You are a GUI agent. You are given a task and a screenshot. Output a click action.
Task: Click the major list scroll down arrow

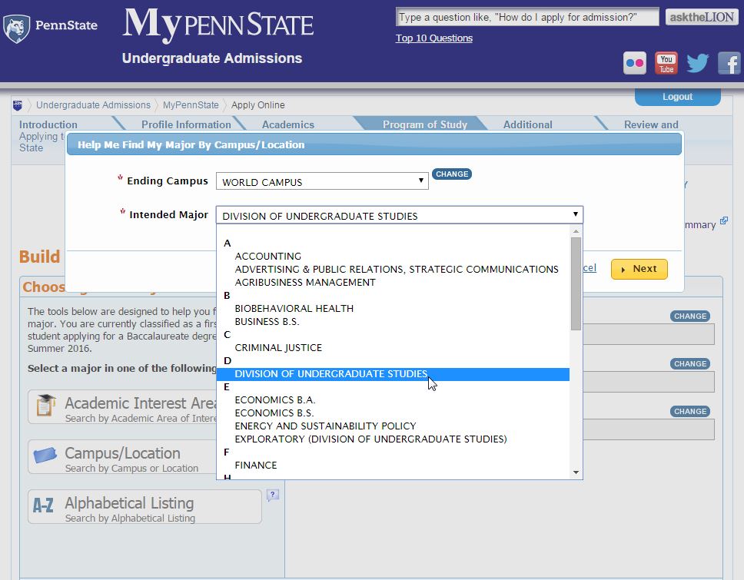pyautogui.click(x=576, y=472)
